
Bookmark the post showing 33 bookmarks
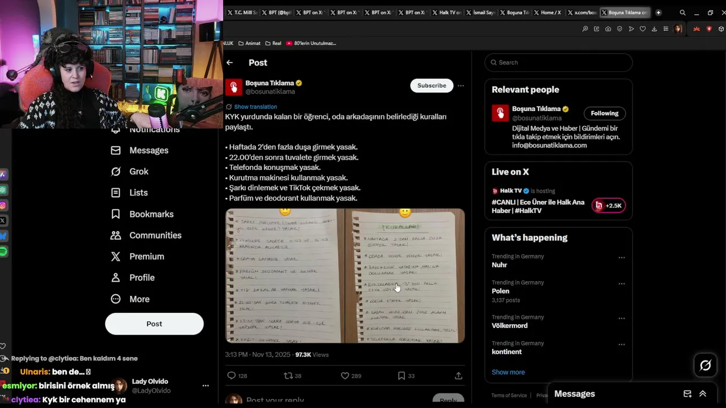402,376
